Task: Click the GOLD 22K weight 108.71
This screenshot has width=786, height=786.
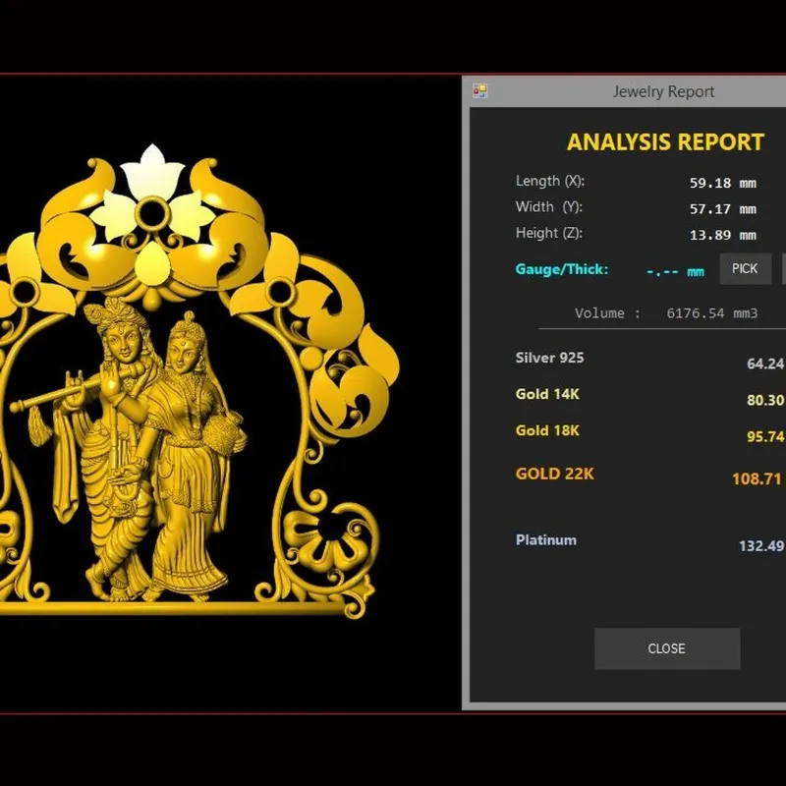Action: 758,479
